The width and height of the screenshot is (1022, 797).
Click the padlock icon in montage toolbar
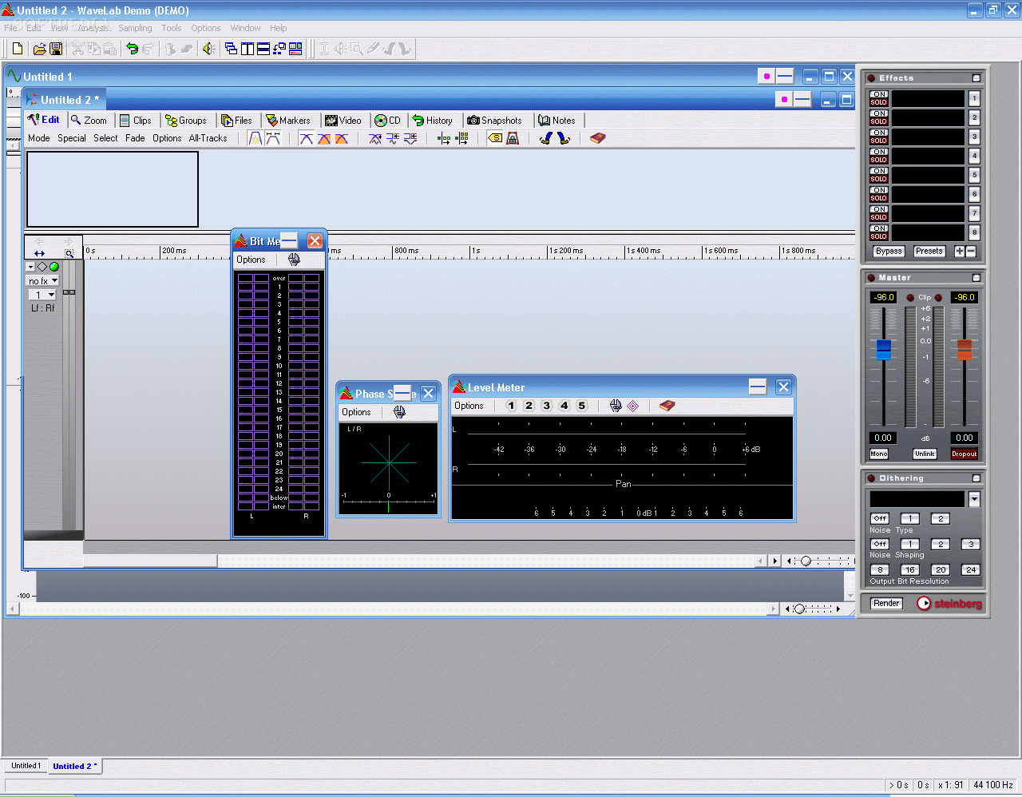point(513,138)
